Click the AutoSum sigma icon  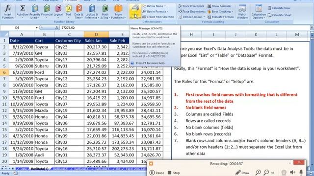click(23, 8)
